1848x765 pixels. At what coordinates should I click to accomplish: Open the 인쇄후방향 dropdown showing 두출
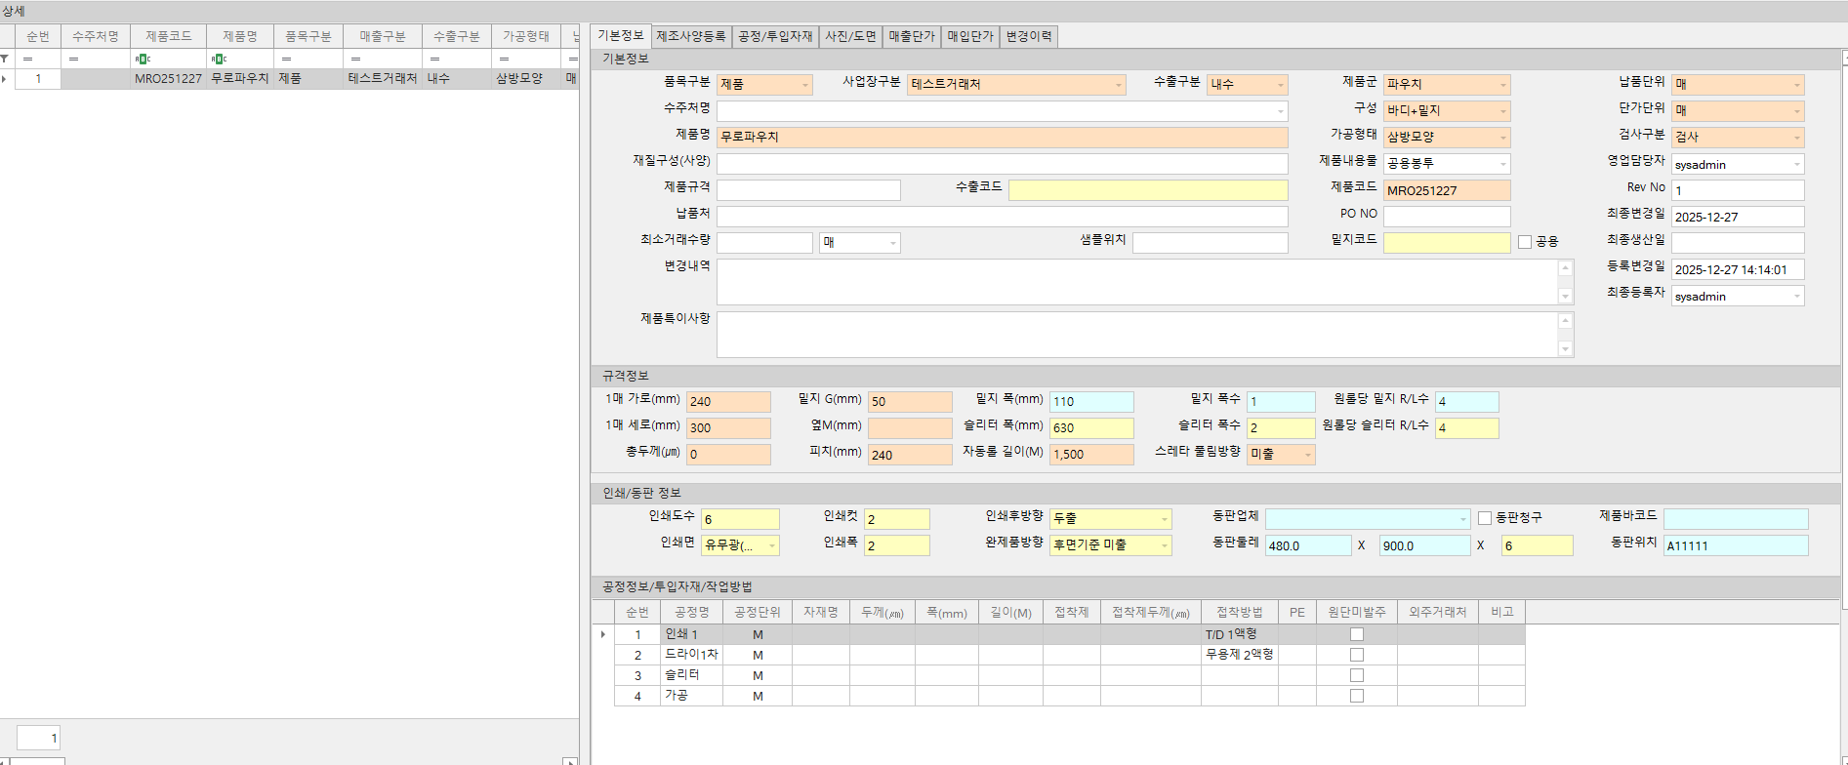(1165, 519)
